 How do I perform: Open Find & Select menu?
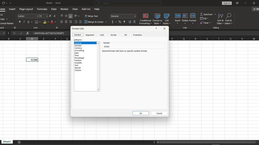(229, 19)
